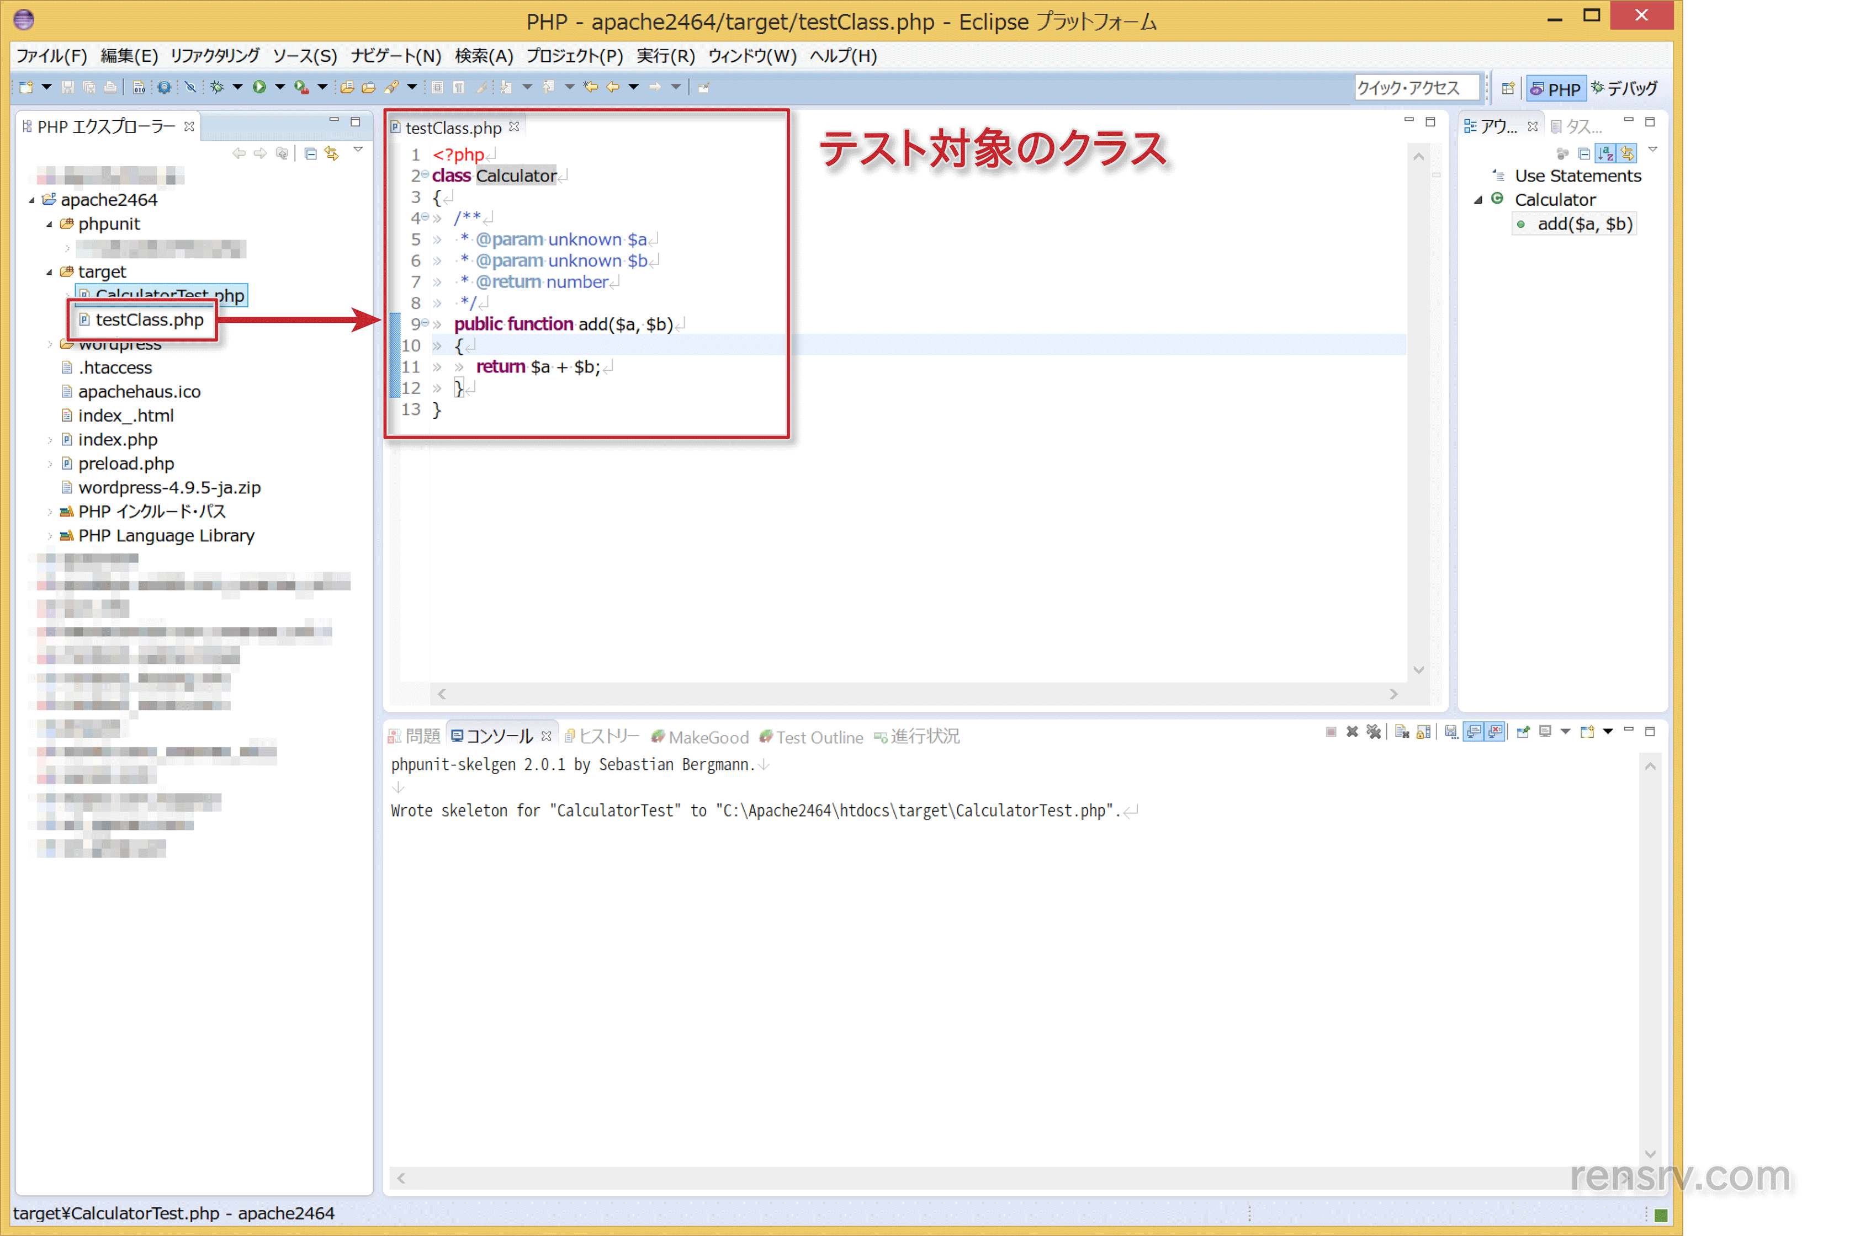Toggle alphabetical sort in Outline view
1855x1236 pixels.
tap(1606, 153)
